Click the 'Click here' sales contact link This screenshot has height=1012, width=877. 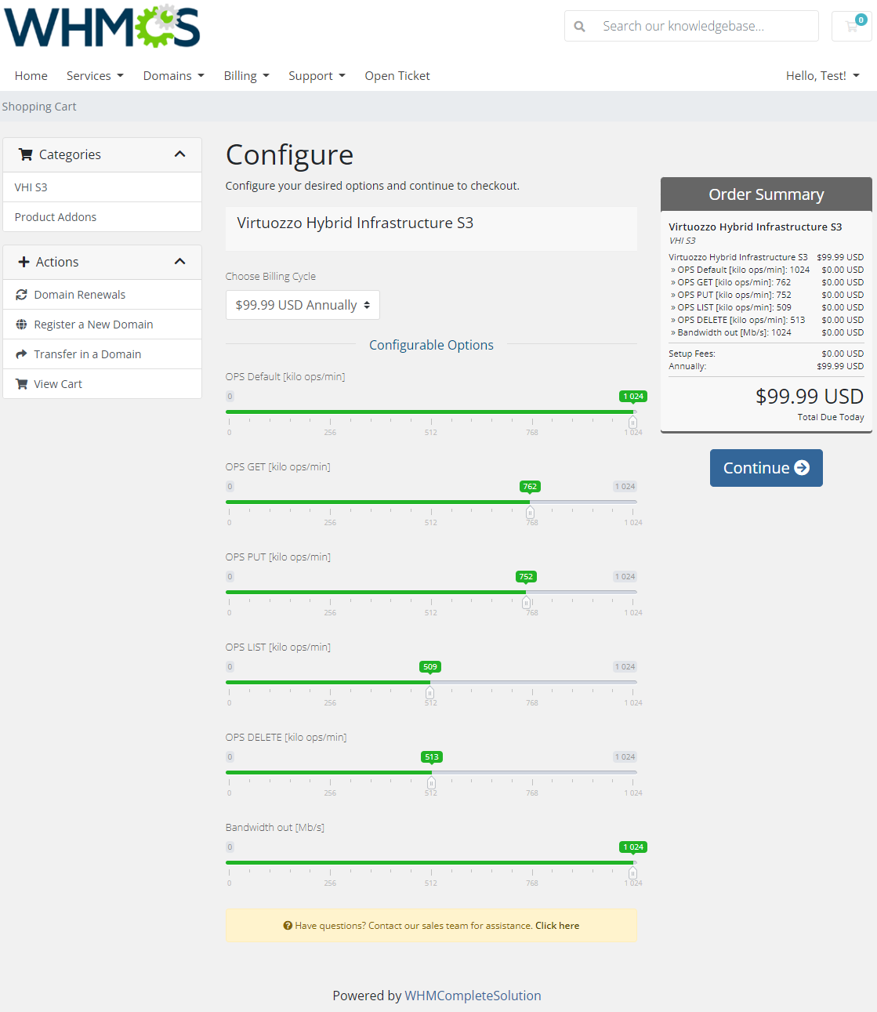pos(557,926)
